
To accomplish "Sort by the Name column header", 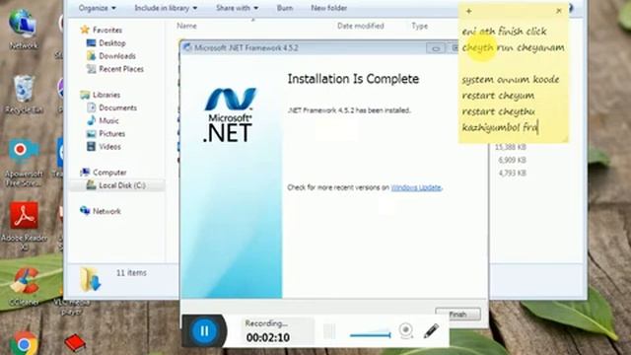I will pyautogui.click(x=186, y=26).
